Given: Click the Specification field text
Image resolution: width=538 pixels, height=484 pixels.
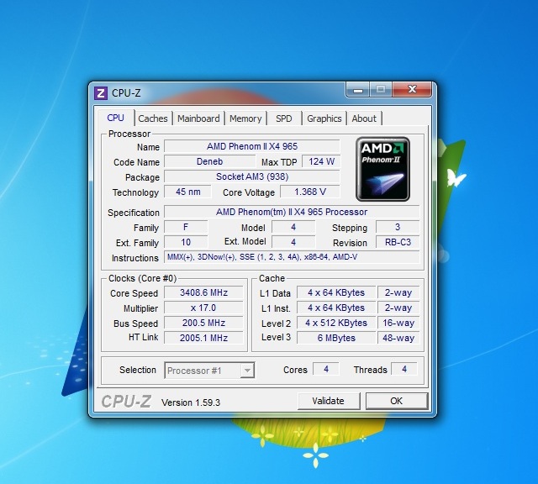Looking at the screenshot, I should click(292, 212).
